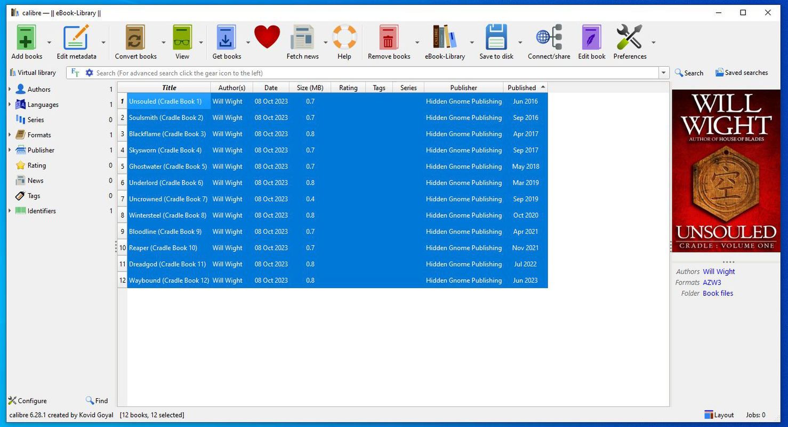Click the Add books icon
The height and width of the screenshot is (427, 788).
(26, 38)
